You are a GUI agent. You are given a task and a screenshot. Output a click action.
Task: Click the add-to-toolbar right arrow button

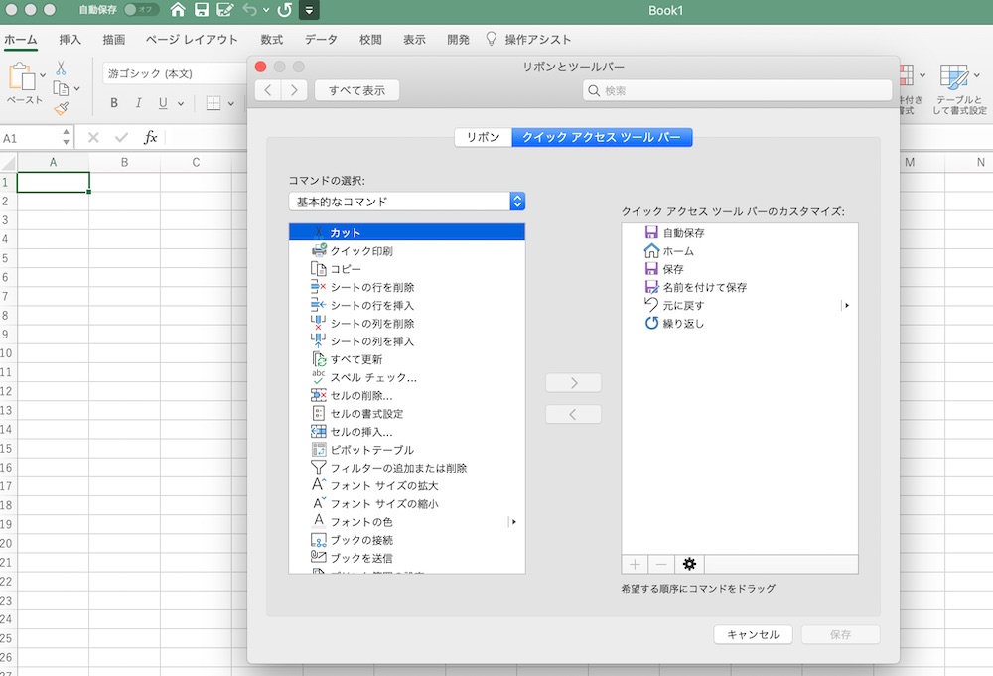pos(573,383)
